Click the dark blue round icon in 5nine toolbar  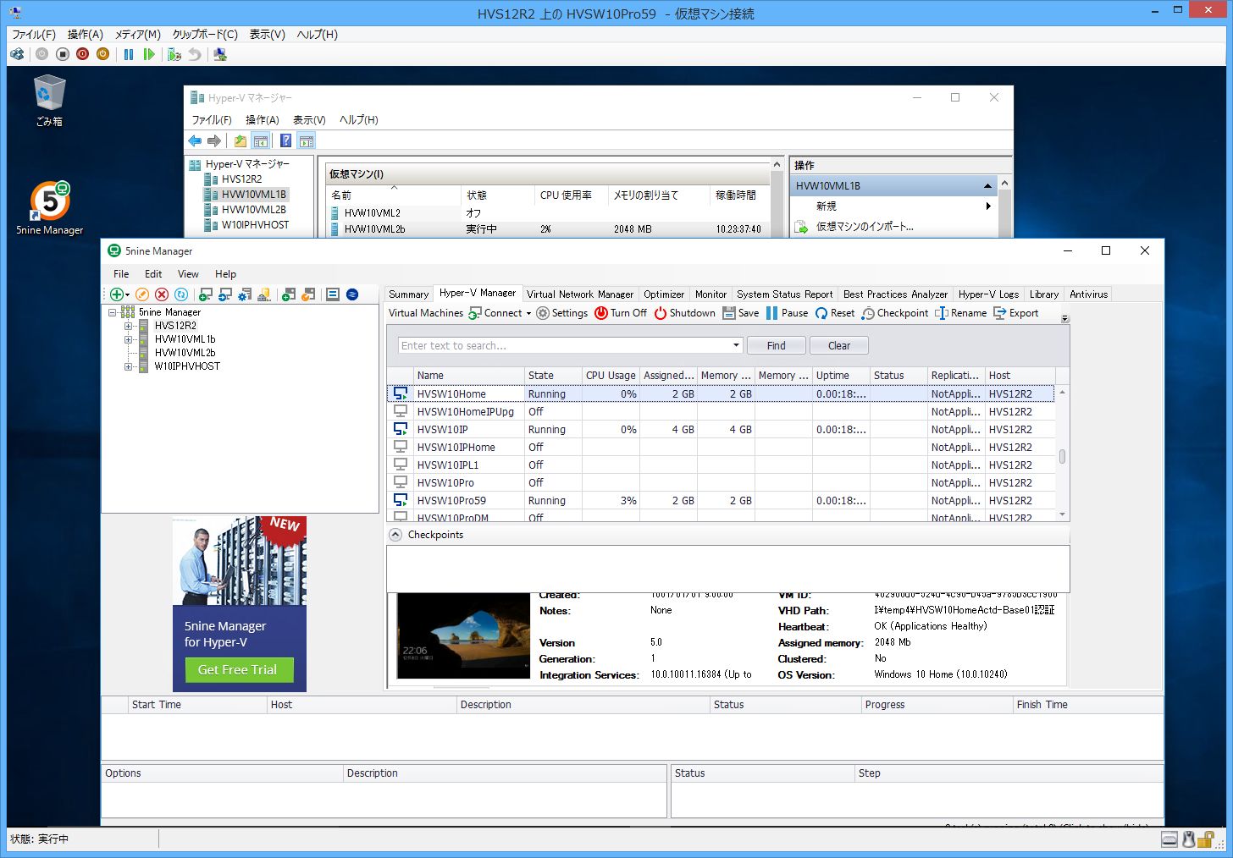click(x=352, y=294)
